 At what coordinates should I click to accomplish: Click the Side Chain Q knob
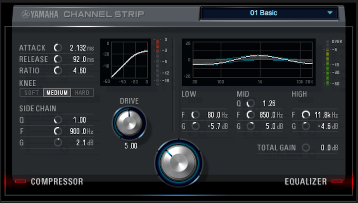click(58, 120)
